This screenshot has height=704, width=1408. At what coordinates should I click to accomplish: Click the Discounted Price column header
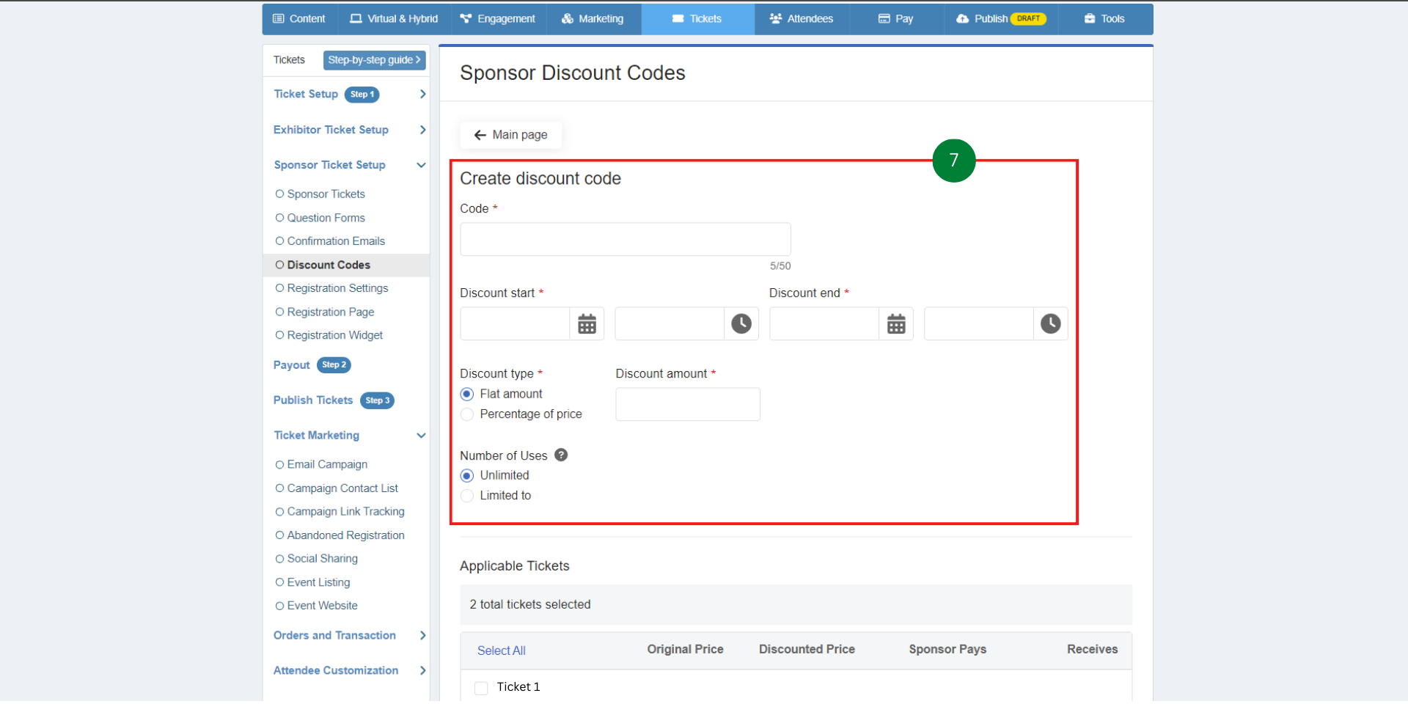tap(807, 650)
